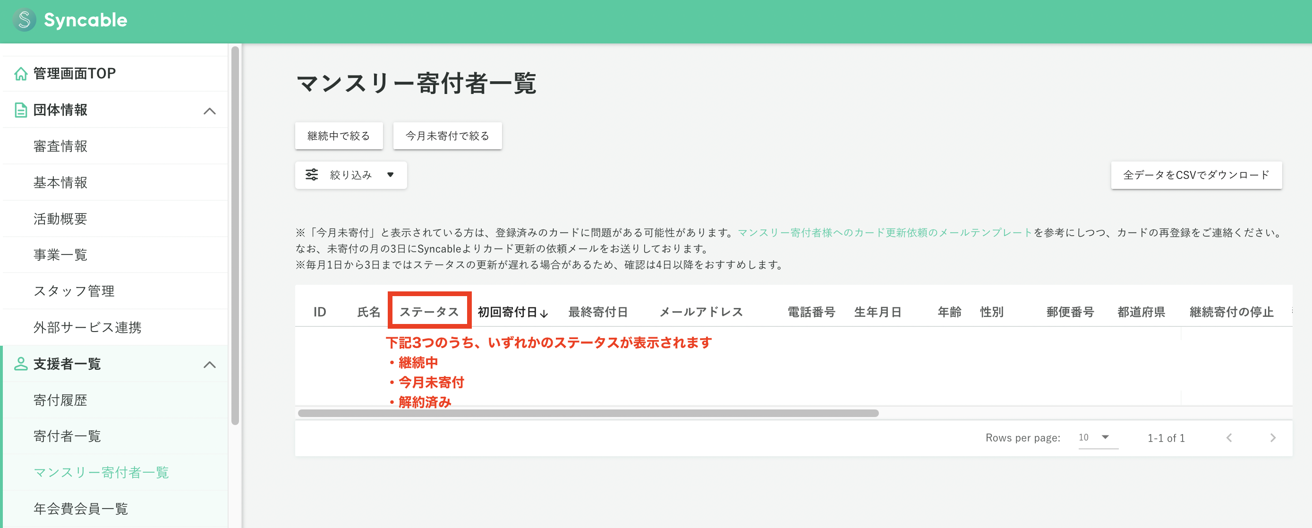Click the Syncable logo icon
This screenshot has width=1312, height=528.
(25, 20)
